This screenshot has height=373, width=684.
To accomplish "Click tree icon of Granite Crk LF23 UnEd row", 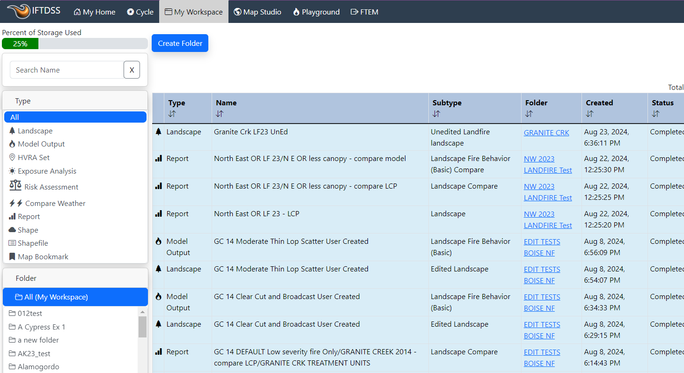I will coord(158,132).
